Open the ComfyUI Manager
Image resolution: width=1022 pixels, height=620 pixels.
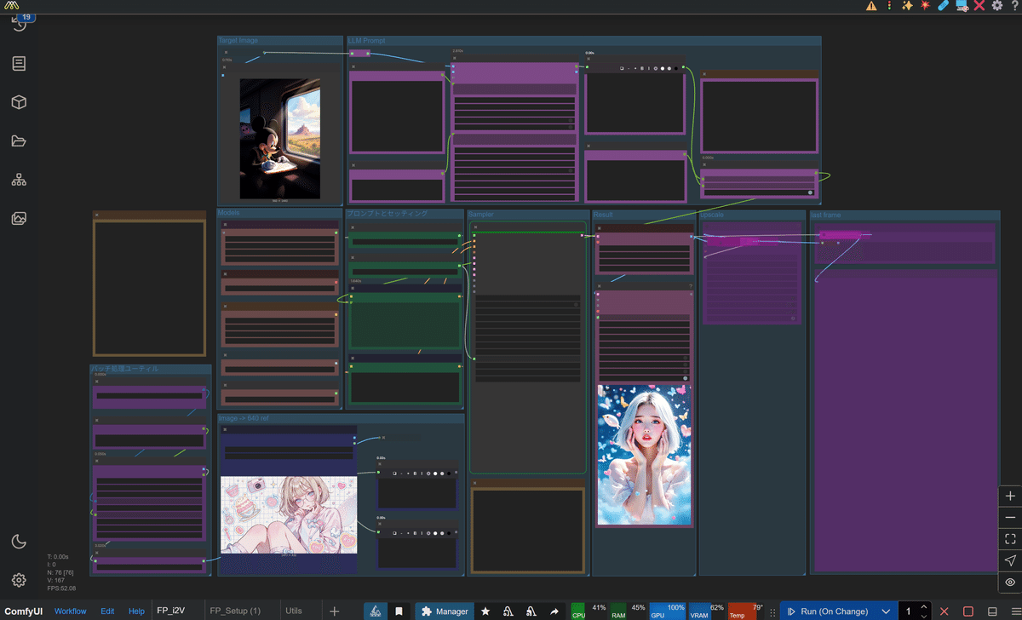click(444, 611)
